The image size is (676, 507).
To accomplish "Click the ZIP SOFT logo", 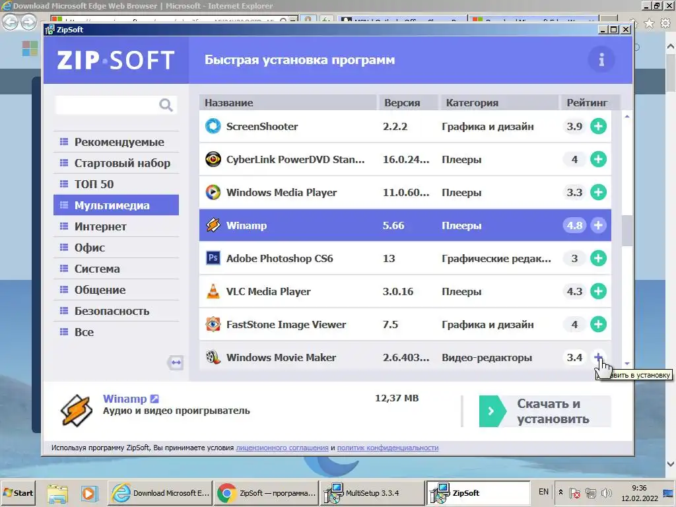I will pyautogui.click(x=116, y=60).
